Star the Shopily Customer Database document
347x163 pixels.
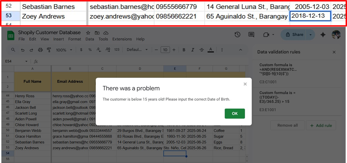coord(88,33)
